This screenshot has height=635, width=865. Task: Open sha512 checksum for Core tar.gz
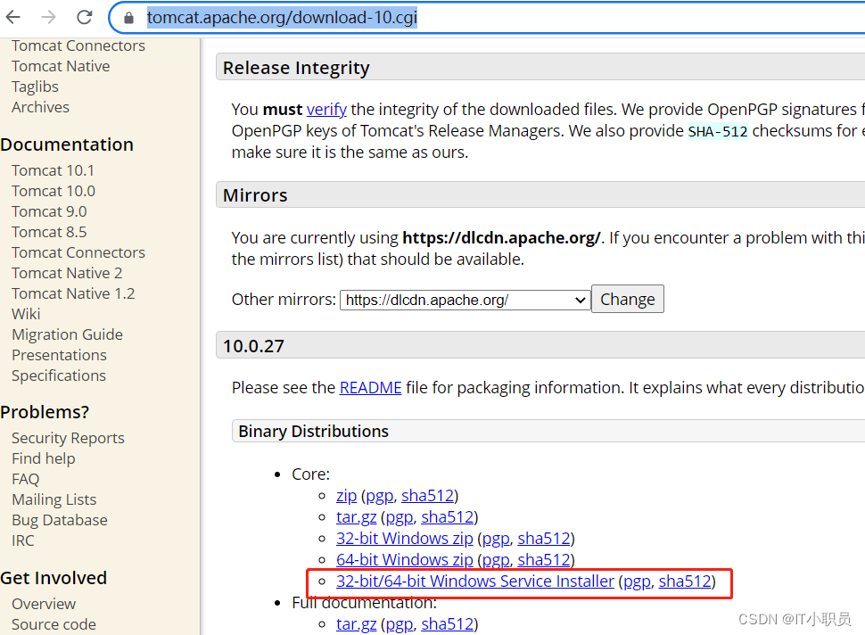(x=448, y=517)
